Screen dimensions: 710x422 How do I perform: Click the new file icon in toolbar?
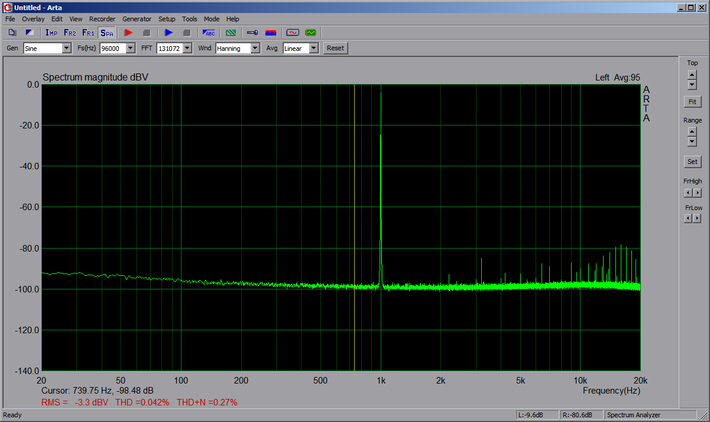click(x=12, y=33)
